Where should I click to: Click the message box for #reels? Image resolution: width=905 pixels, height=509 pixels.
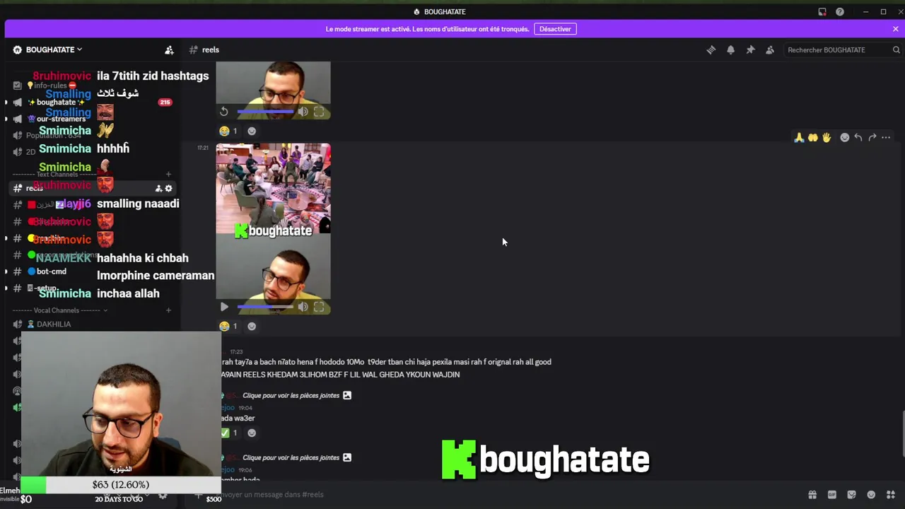pyautogui.click(x=495, y=495)
